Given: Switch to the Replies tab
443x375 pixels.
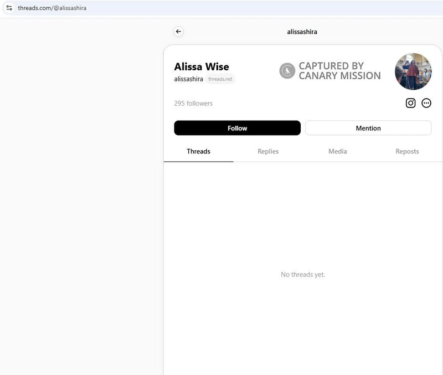Looking at the screenshot, I should click(x=268, y=151).
